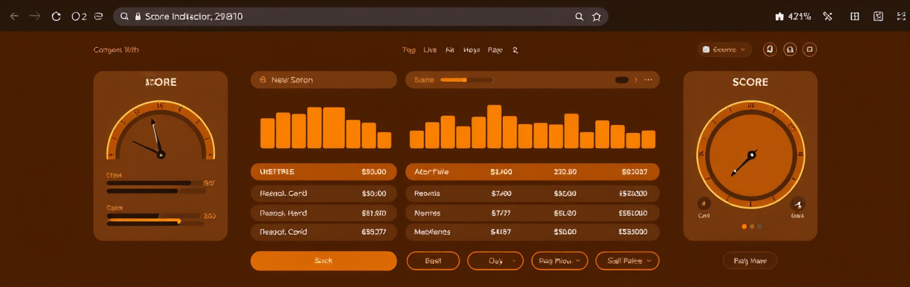Click the browser back arrow
910x287 pixels.
coord(14,16)
